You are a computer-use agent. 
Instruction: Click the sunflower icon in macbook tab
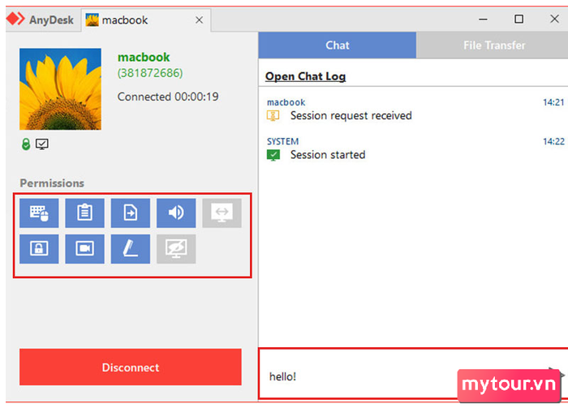[92, 20]
